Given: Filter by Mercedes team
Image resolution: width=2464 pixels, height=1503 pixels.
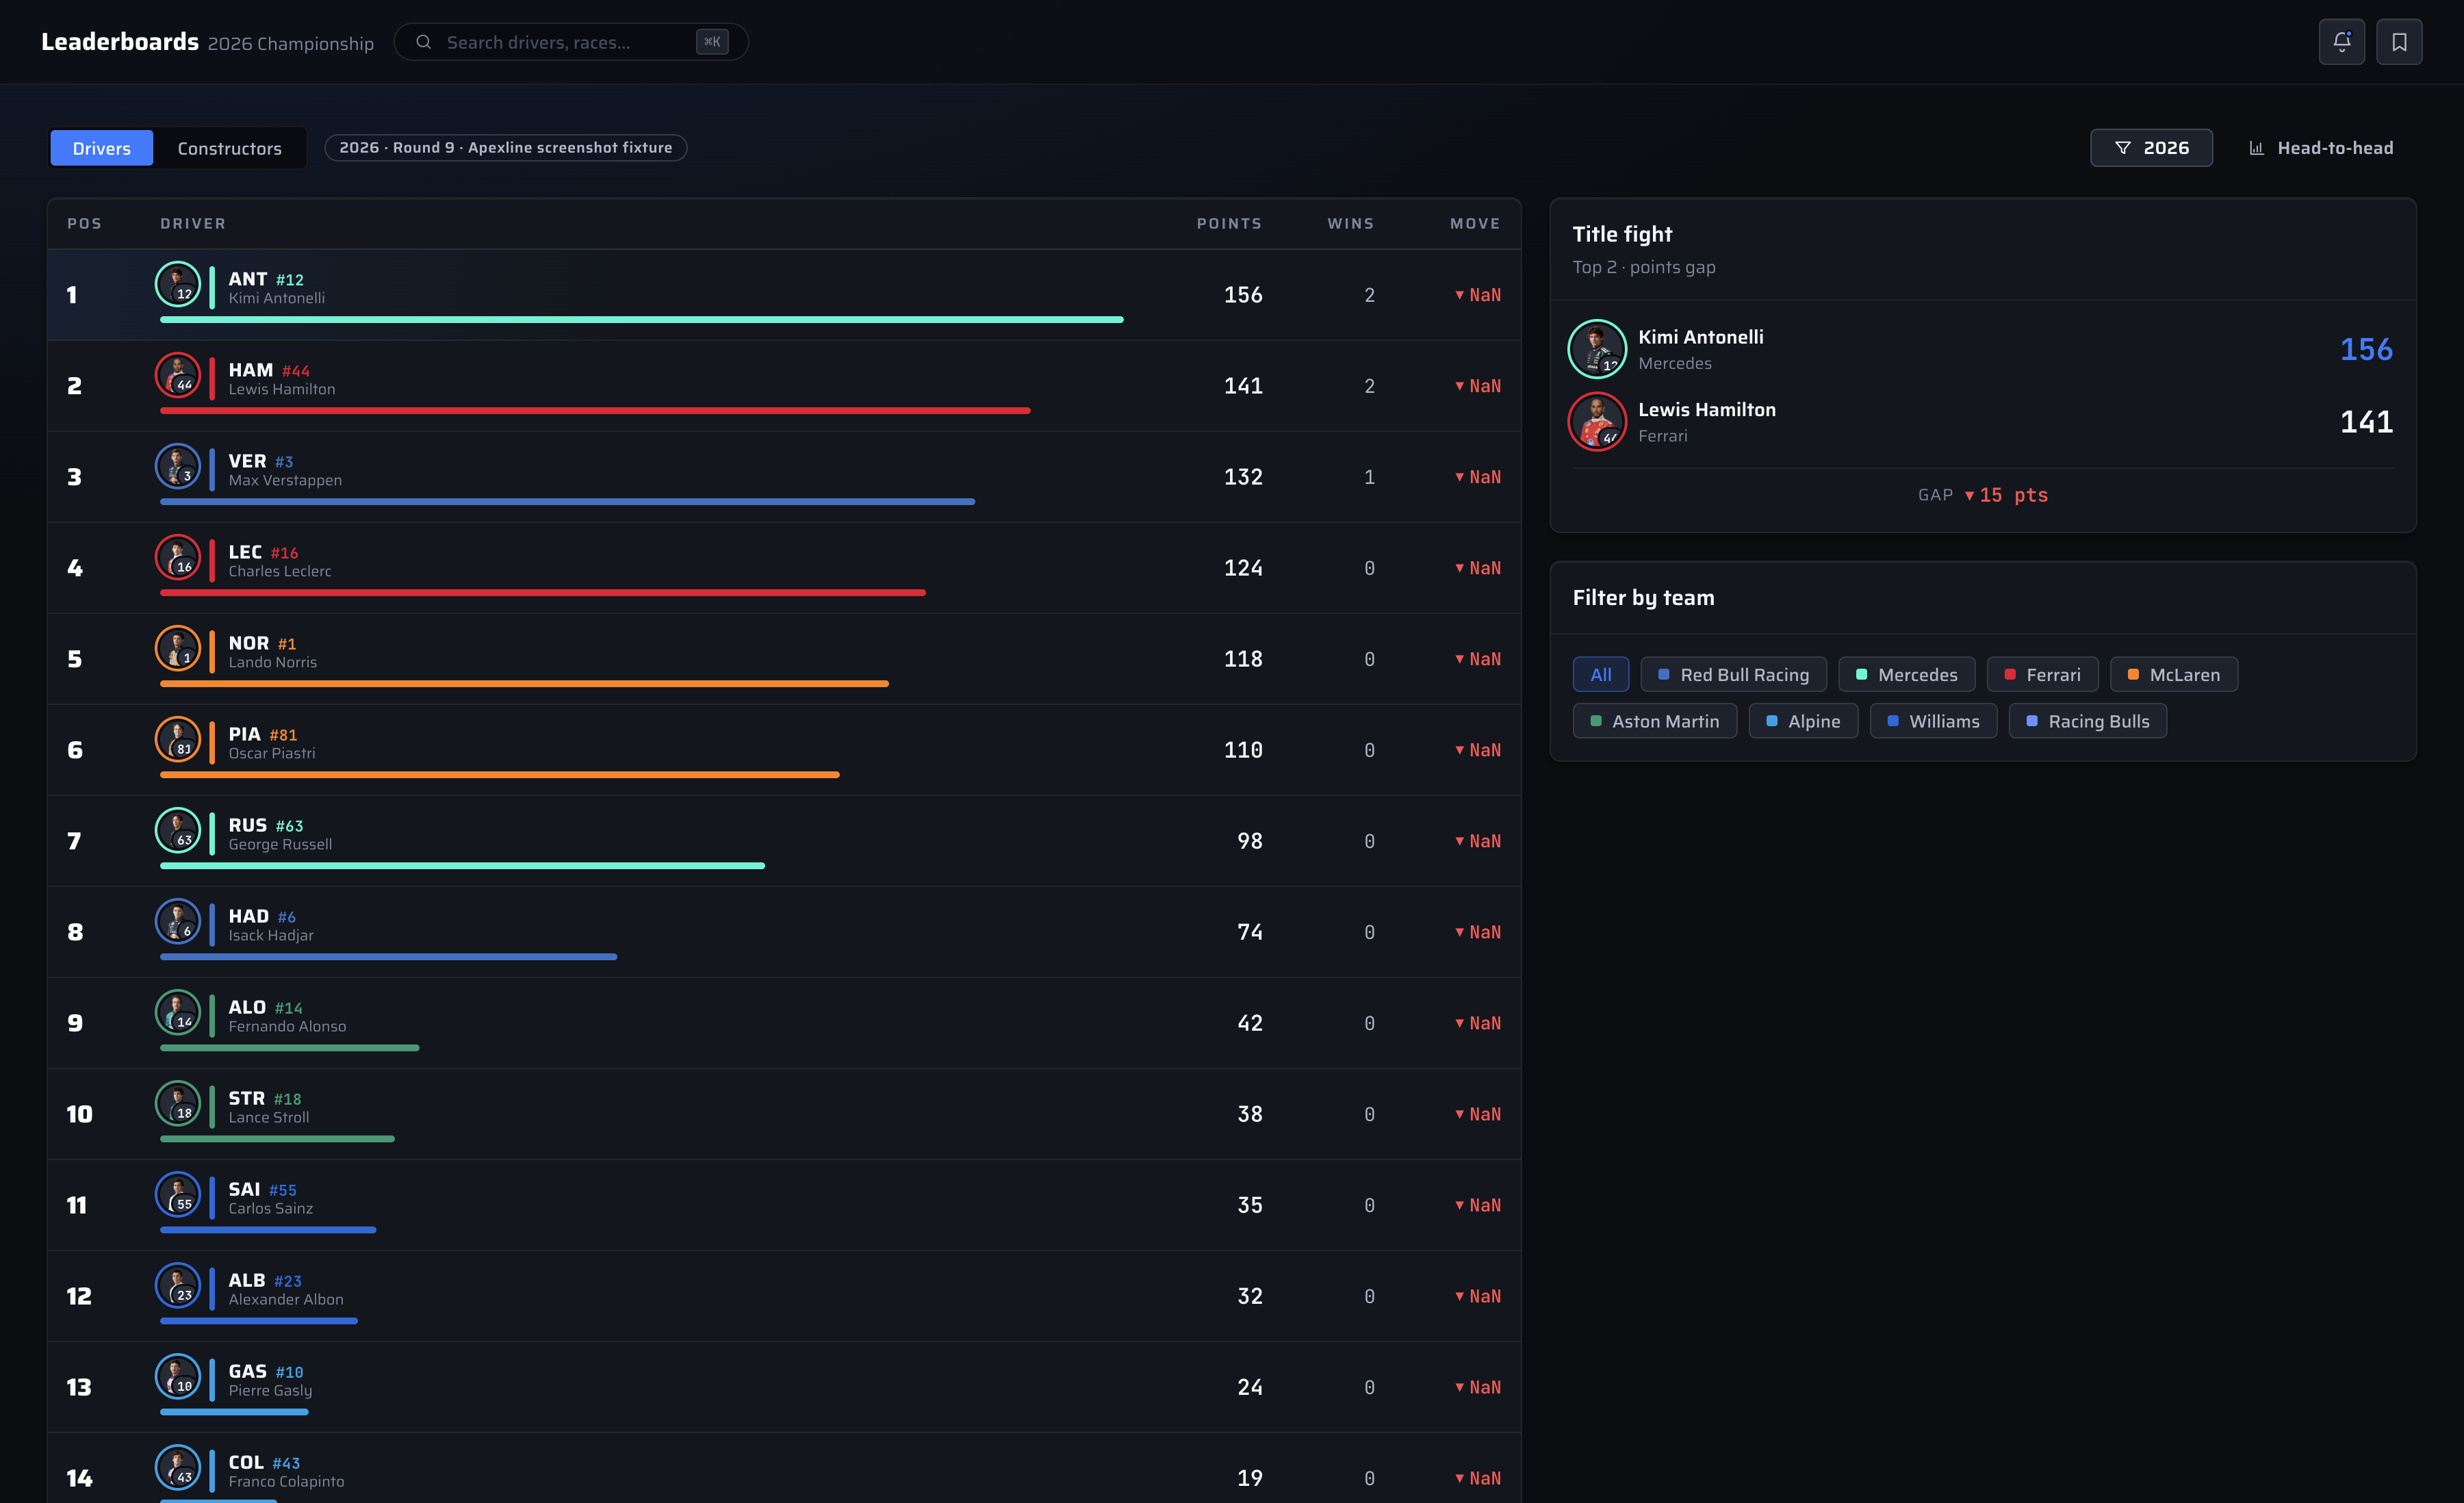Looking at the screenshot, I should point(1906,675).
